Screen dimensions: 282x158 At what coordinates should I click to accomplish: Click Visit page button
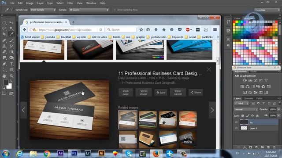pyautogui.click(x=126, y=92)
